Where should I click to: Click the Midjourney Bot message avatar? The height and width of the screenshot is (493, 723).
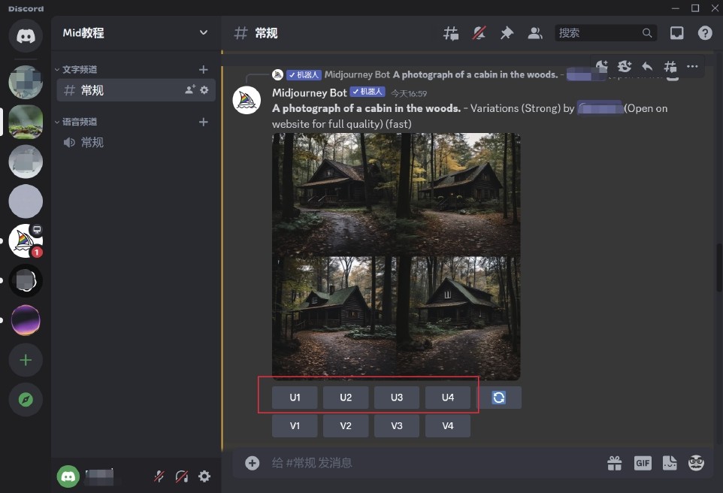tap(247, 100)
